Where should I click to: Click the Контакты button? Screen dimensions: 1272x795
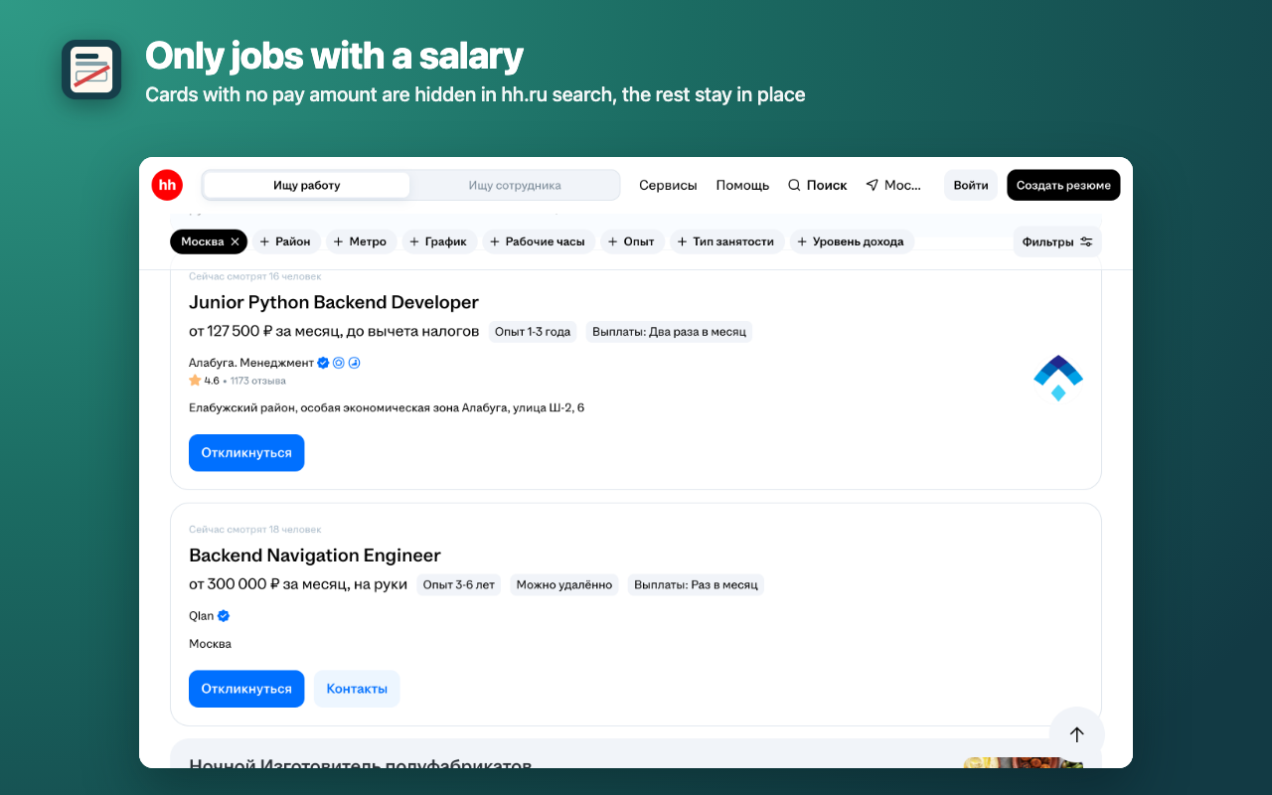[x=357, y=689]
